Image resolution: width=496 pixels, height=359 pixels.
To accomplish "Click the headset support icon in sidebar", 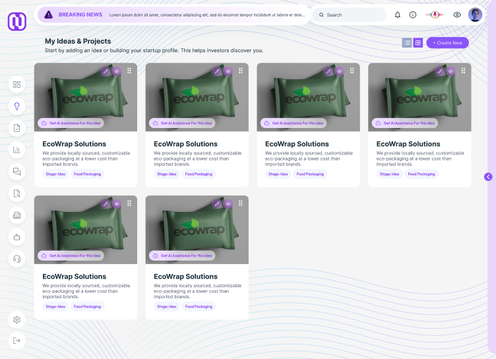I will [17, 258].
